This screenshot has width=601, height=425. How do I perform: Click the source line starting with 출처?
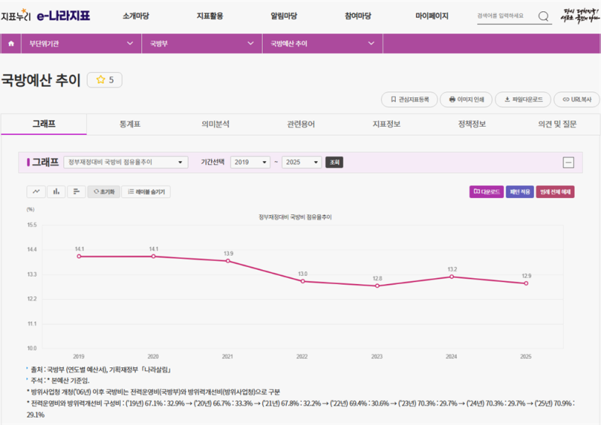tap(101, 370)
